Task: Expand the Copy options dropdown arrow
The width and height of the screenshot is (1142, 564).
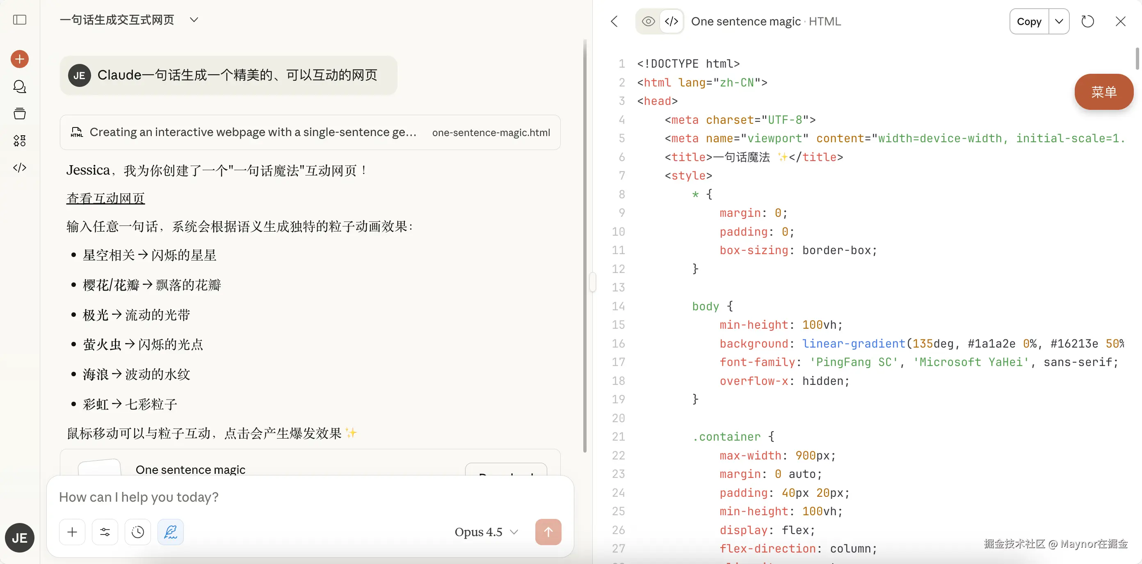Action: [x=1059, y=21]
